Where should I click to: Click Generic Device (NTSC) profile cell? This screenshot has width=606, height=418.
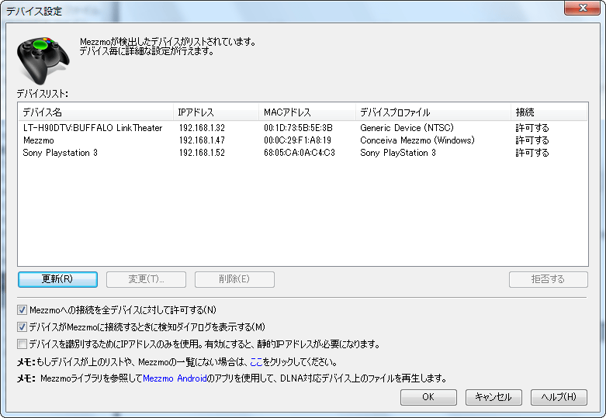coord(407,128)
